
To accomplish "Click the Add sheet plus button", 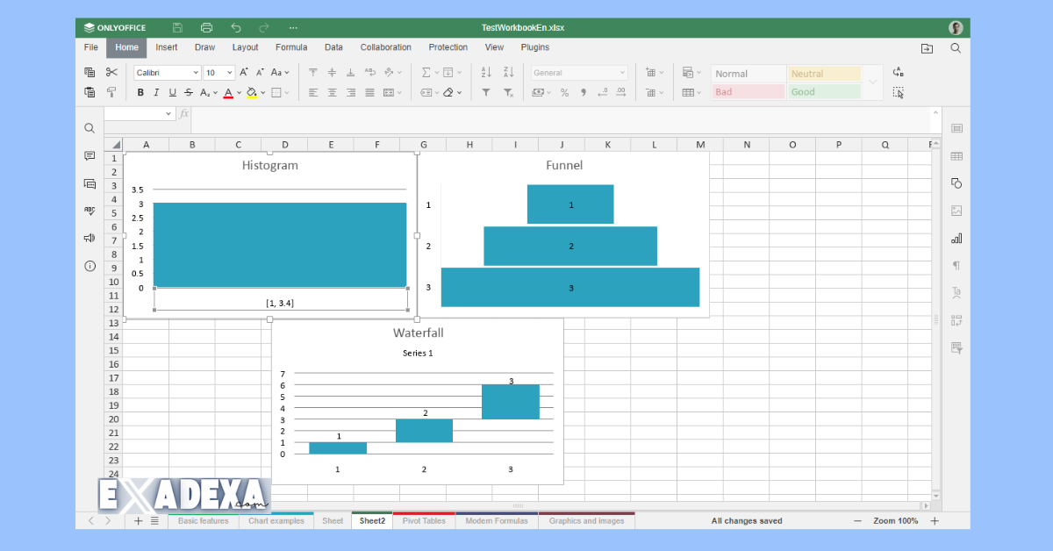I will (137, 520).
